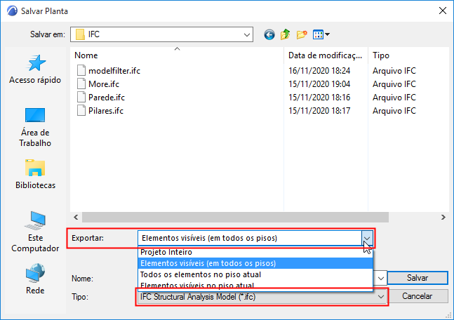Image resolution: width=454 pixels, height=320 pixels.
Task: Click the horizontal scrollbar right arrow
Action: pyautogui.click(x=443, y=218)
